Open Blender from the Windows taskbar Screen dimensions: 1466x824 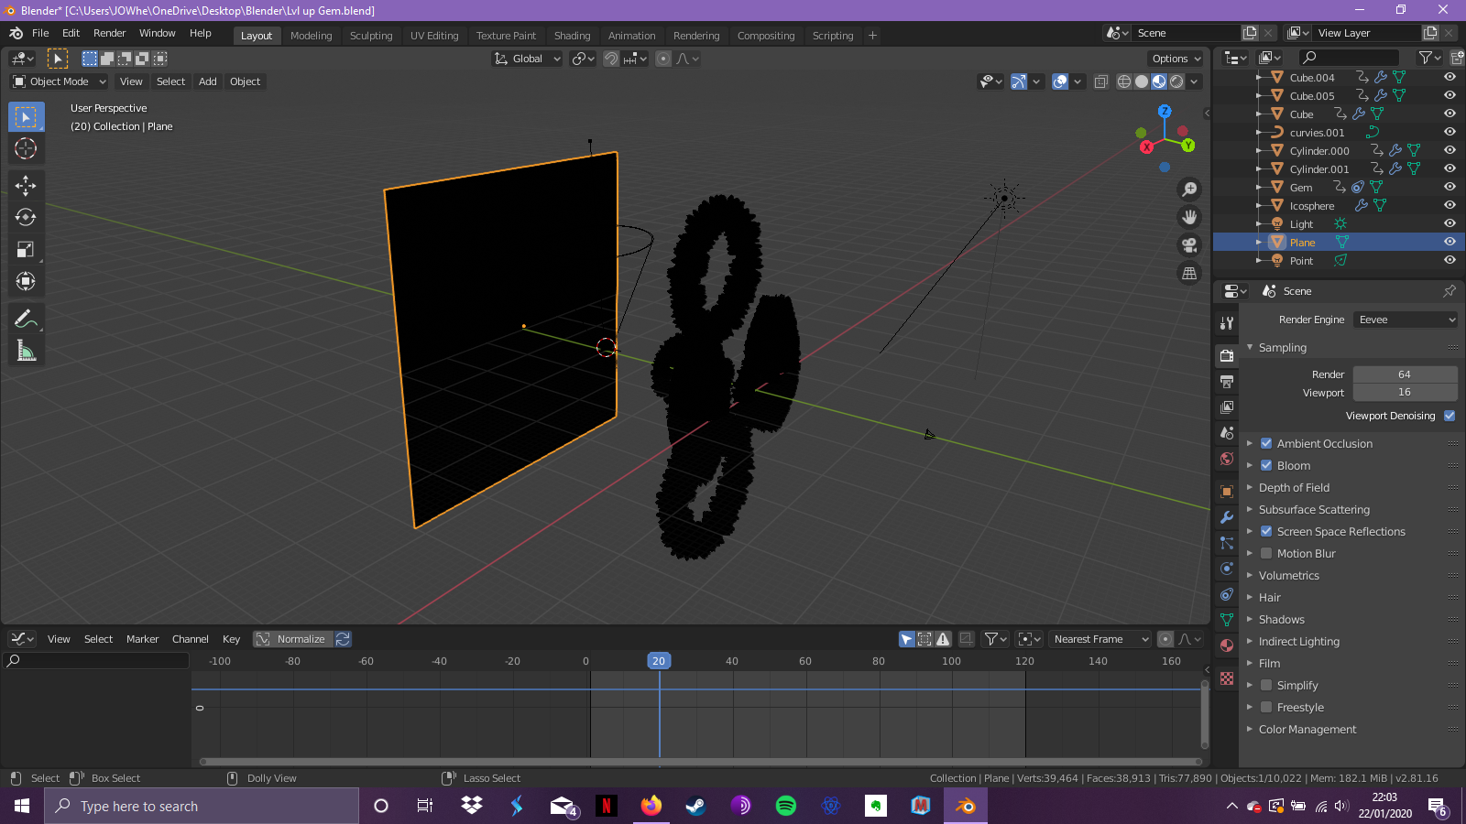pos(966,806)
